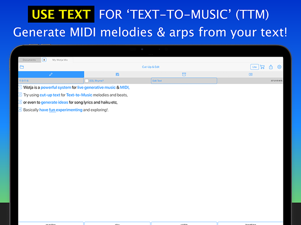Select the My Wotja Mix tab
The image size is (301, 225).
[x=60, y=60]
